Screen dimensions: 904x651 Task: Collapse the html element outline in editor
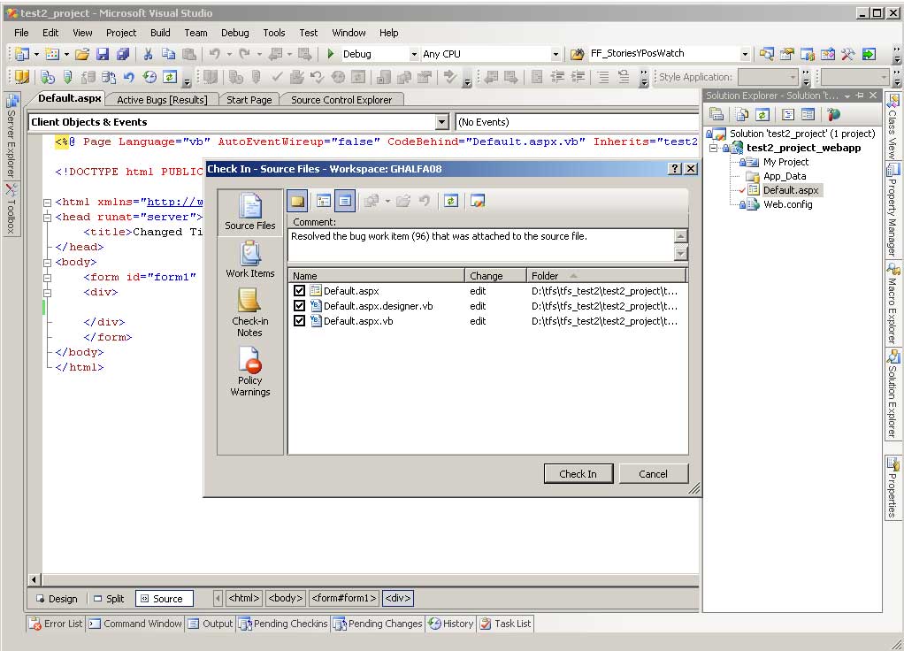coord(47,203)
